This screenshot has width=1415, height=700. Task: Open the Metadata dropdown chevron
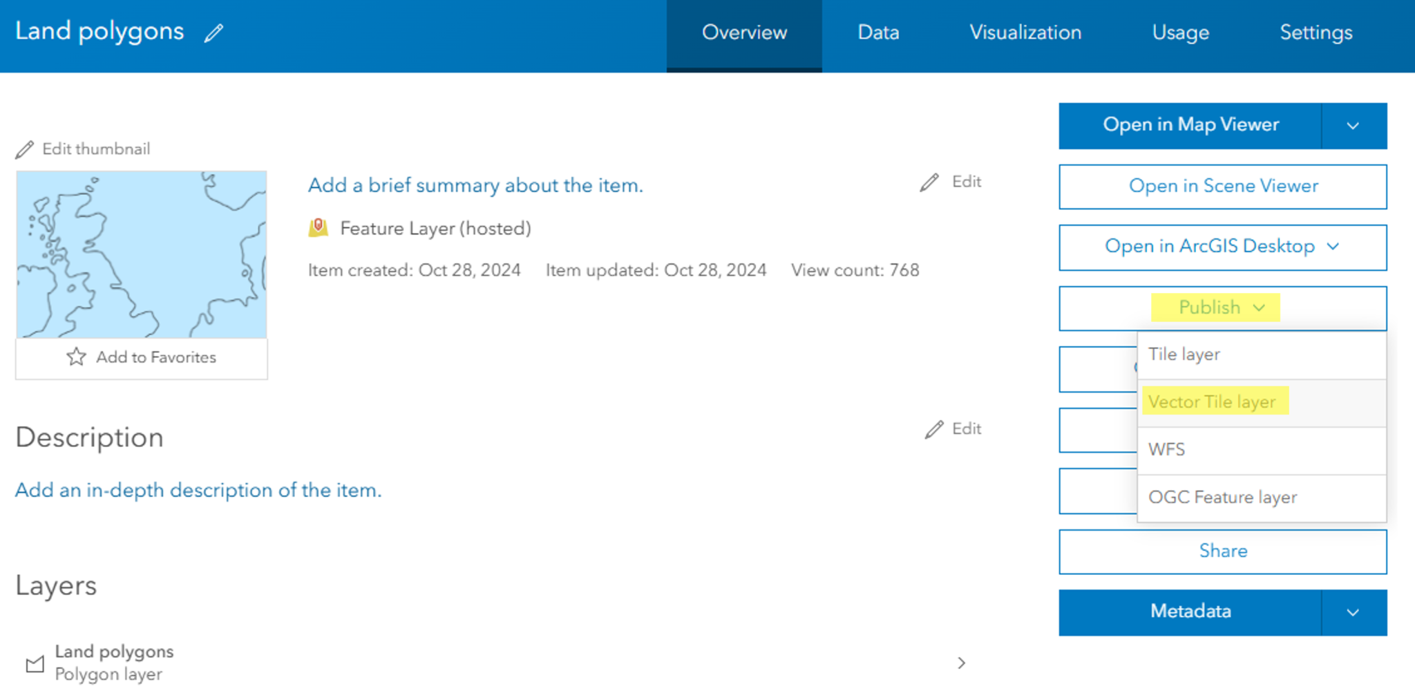point(1354,612)
